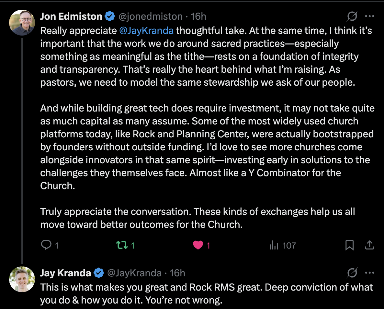Open the @jonedmiston handle
384x309 pixels.
pyautogui.click(x=151, y=16)
